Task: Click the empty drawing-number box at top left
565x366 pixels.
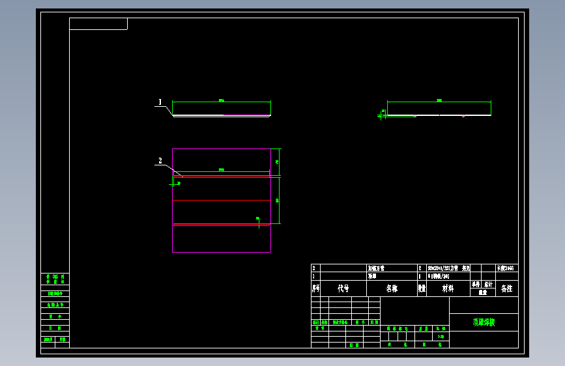Action: click(98, 24)
